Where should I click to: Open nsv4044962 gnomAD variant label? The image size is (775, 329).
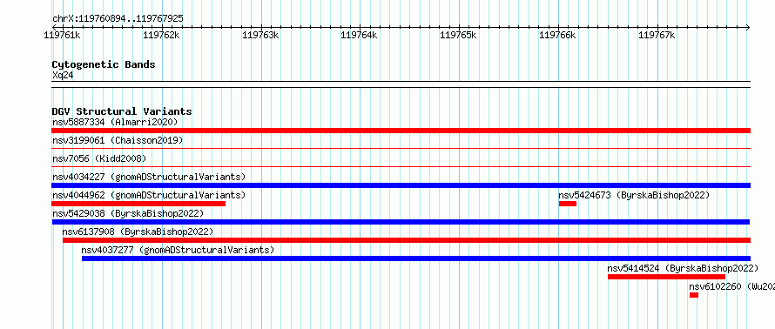(149, 195)
